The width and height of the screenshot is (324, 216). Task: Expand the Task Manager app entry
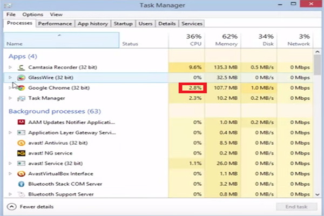(x=10, y=98)
